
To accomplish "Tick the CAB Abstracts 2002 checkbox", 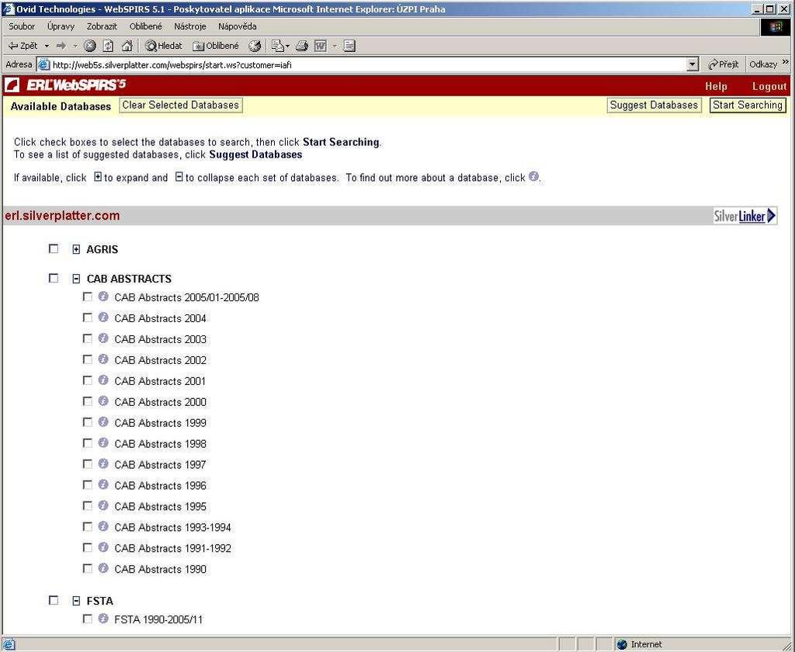I will (88, 359).
